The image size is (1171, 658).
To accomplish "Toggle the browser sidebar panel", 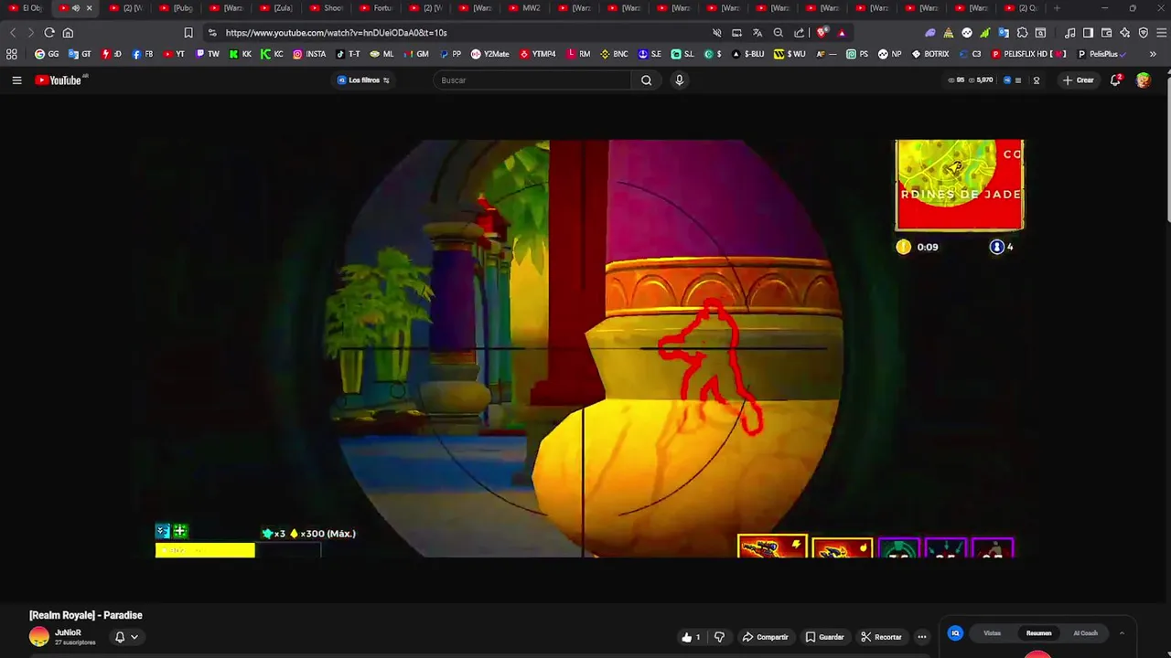I will pos(1088,33).
